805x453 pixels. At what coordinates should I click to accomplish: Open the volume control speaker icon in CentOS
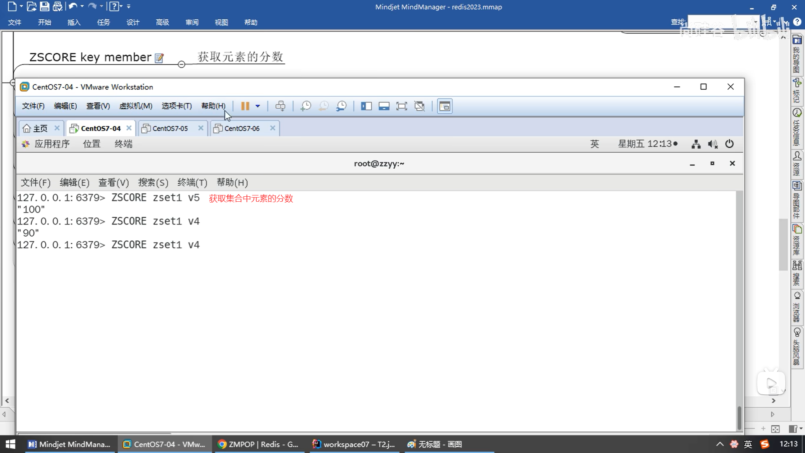pyautogui.click(x=712, y=144)
